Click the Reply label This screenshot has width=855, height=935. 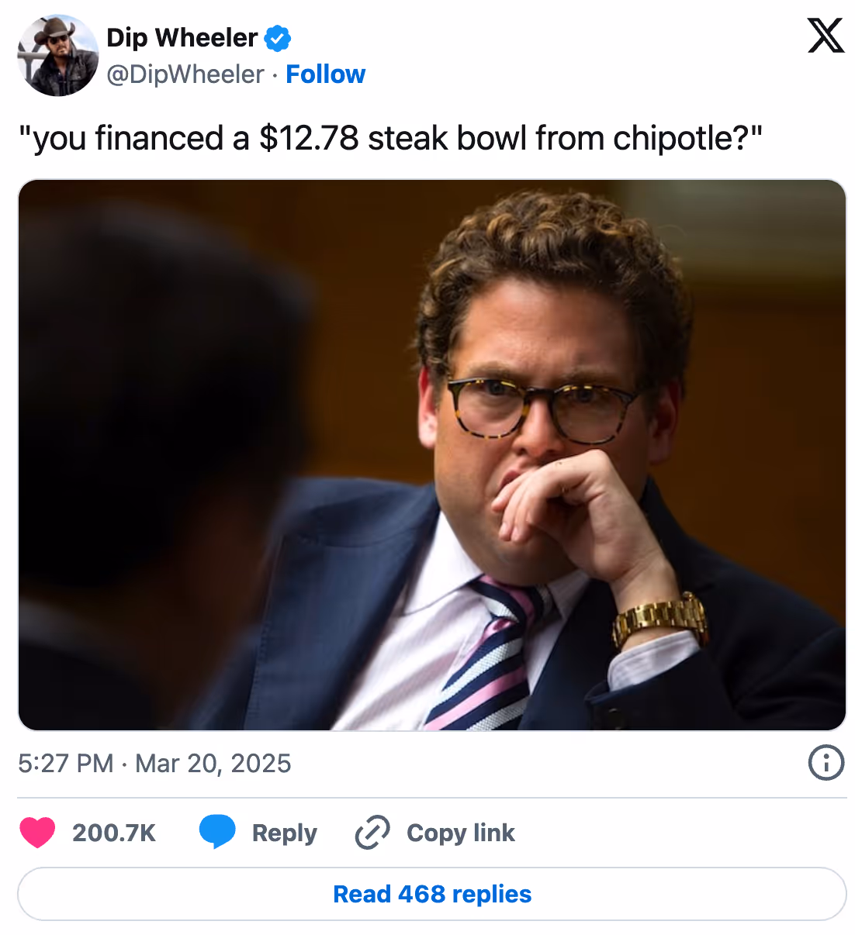[285, 833]
